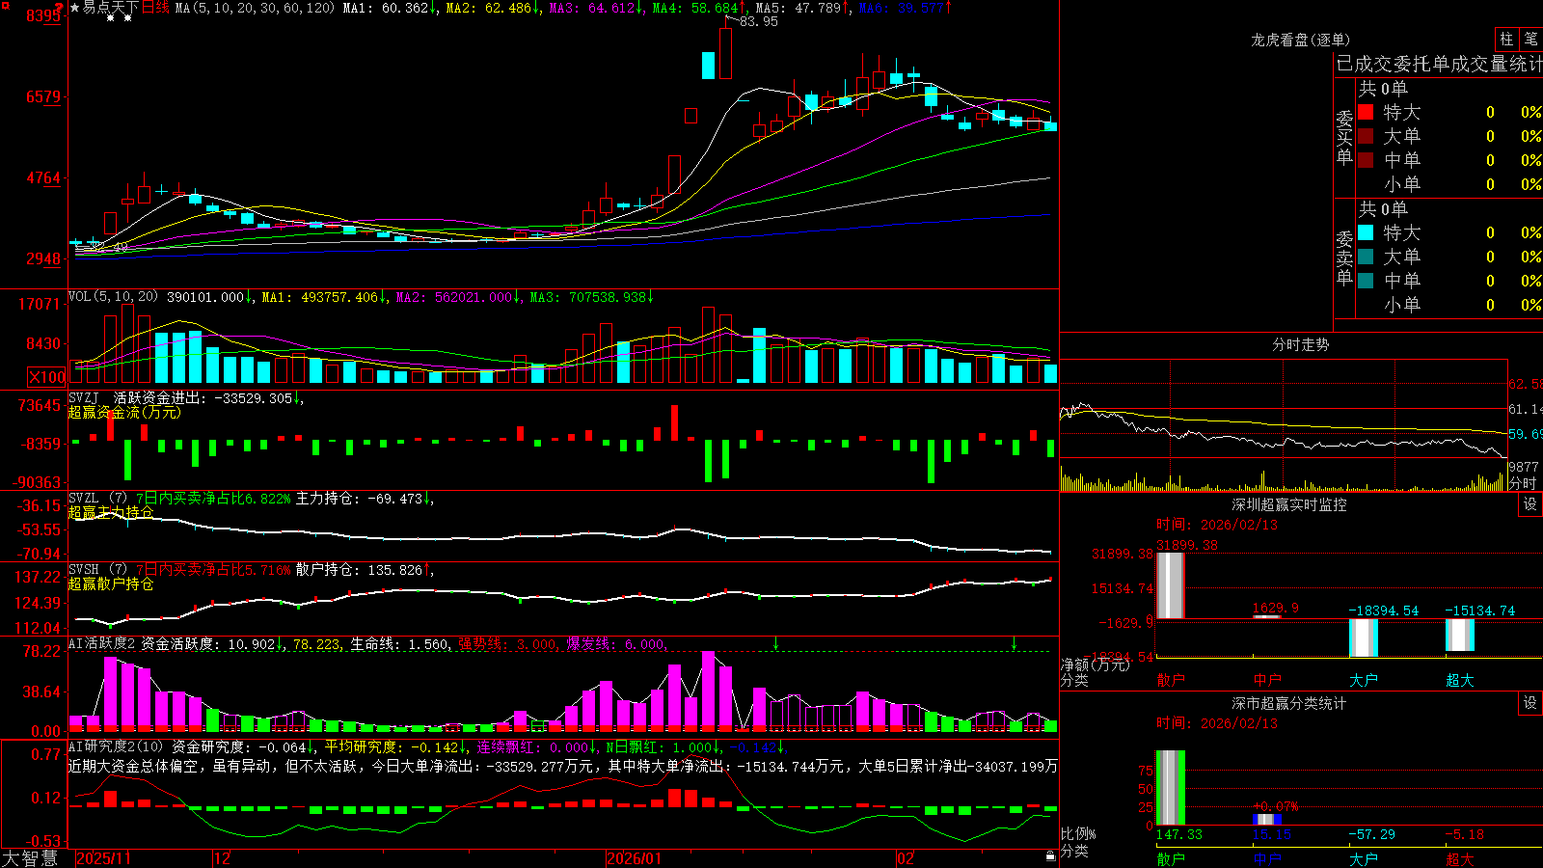Click the 深圳超赢实时监控 panel title
Viewport: 1543px width, 868px height.
(x=1289, y=504)
